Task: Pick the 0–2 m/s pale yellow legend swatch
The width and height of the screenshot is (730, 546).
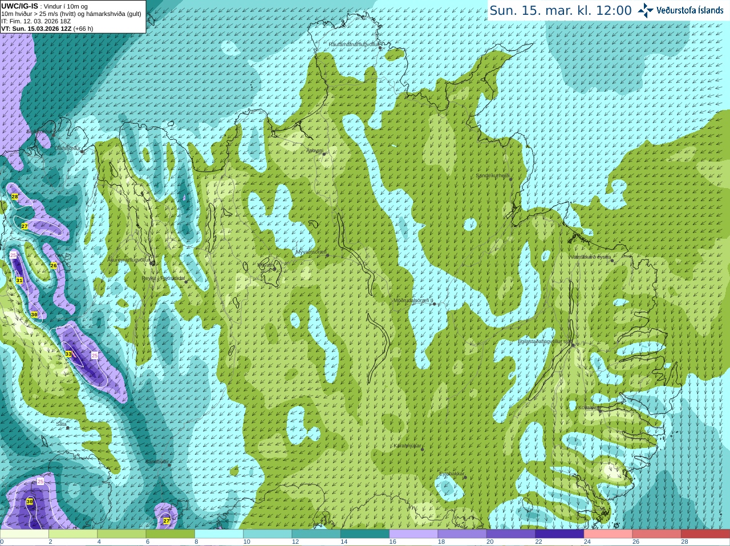Action: (24, 534)
